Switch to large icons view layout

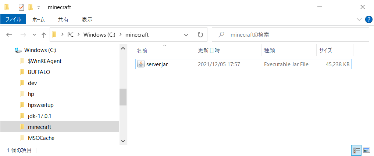pos(366,150)
